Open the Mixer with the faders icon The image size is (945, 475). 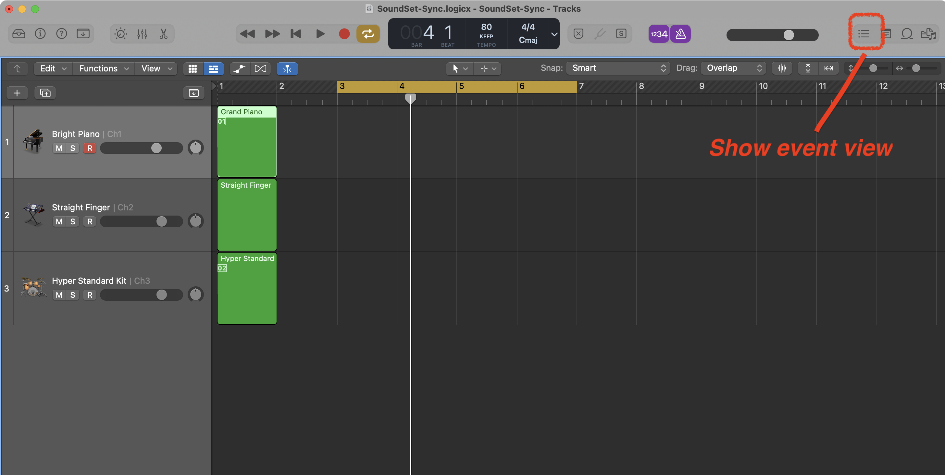click(x=142, y=34)
